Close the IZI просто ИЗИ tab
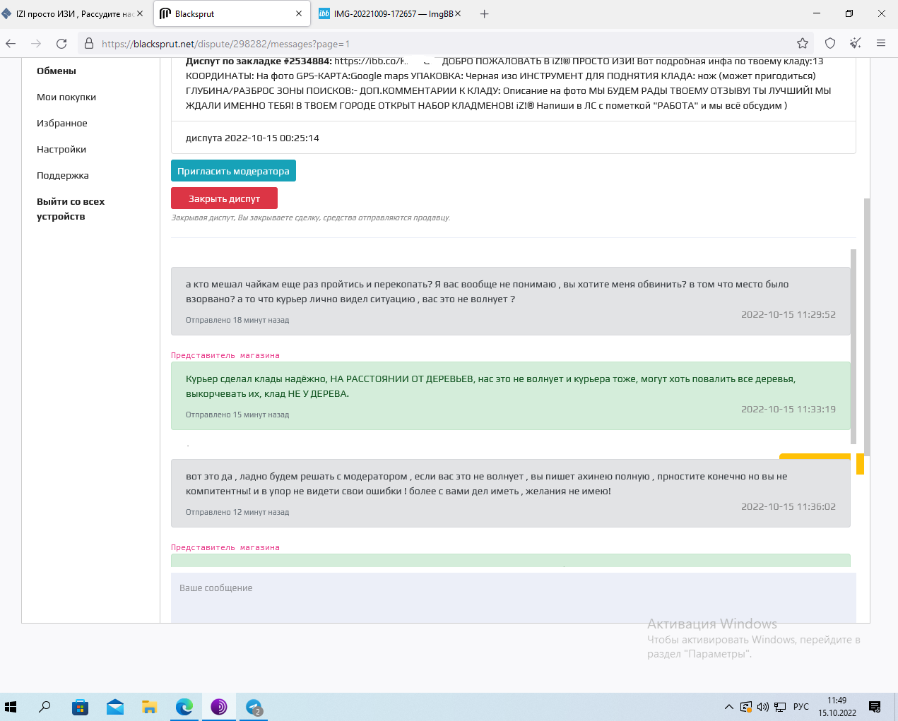Image resolution: width=898 pixels, height=721 pixels. coord(140,13)
